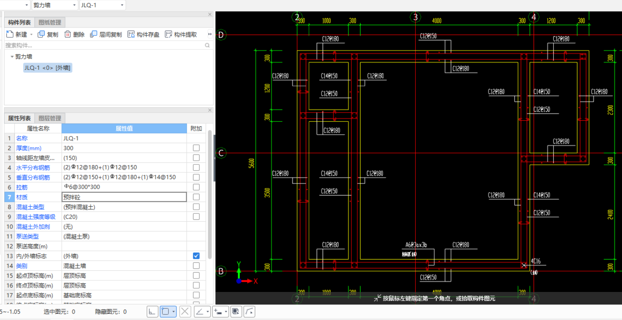Click axis bubble 4 at top
Image resolution: width=622 pixels, height=320 pixels.
pyautogui.click(x=534, y=17)
